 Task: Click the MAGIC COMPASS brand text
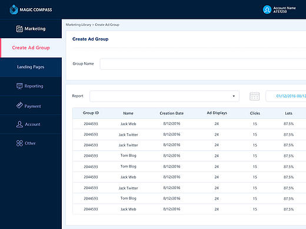pos(36,10)
